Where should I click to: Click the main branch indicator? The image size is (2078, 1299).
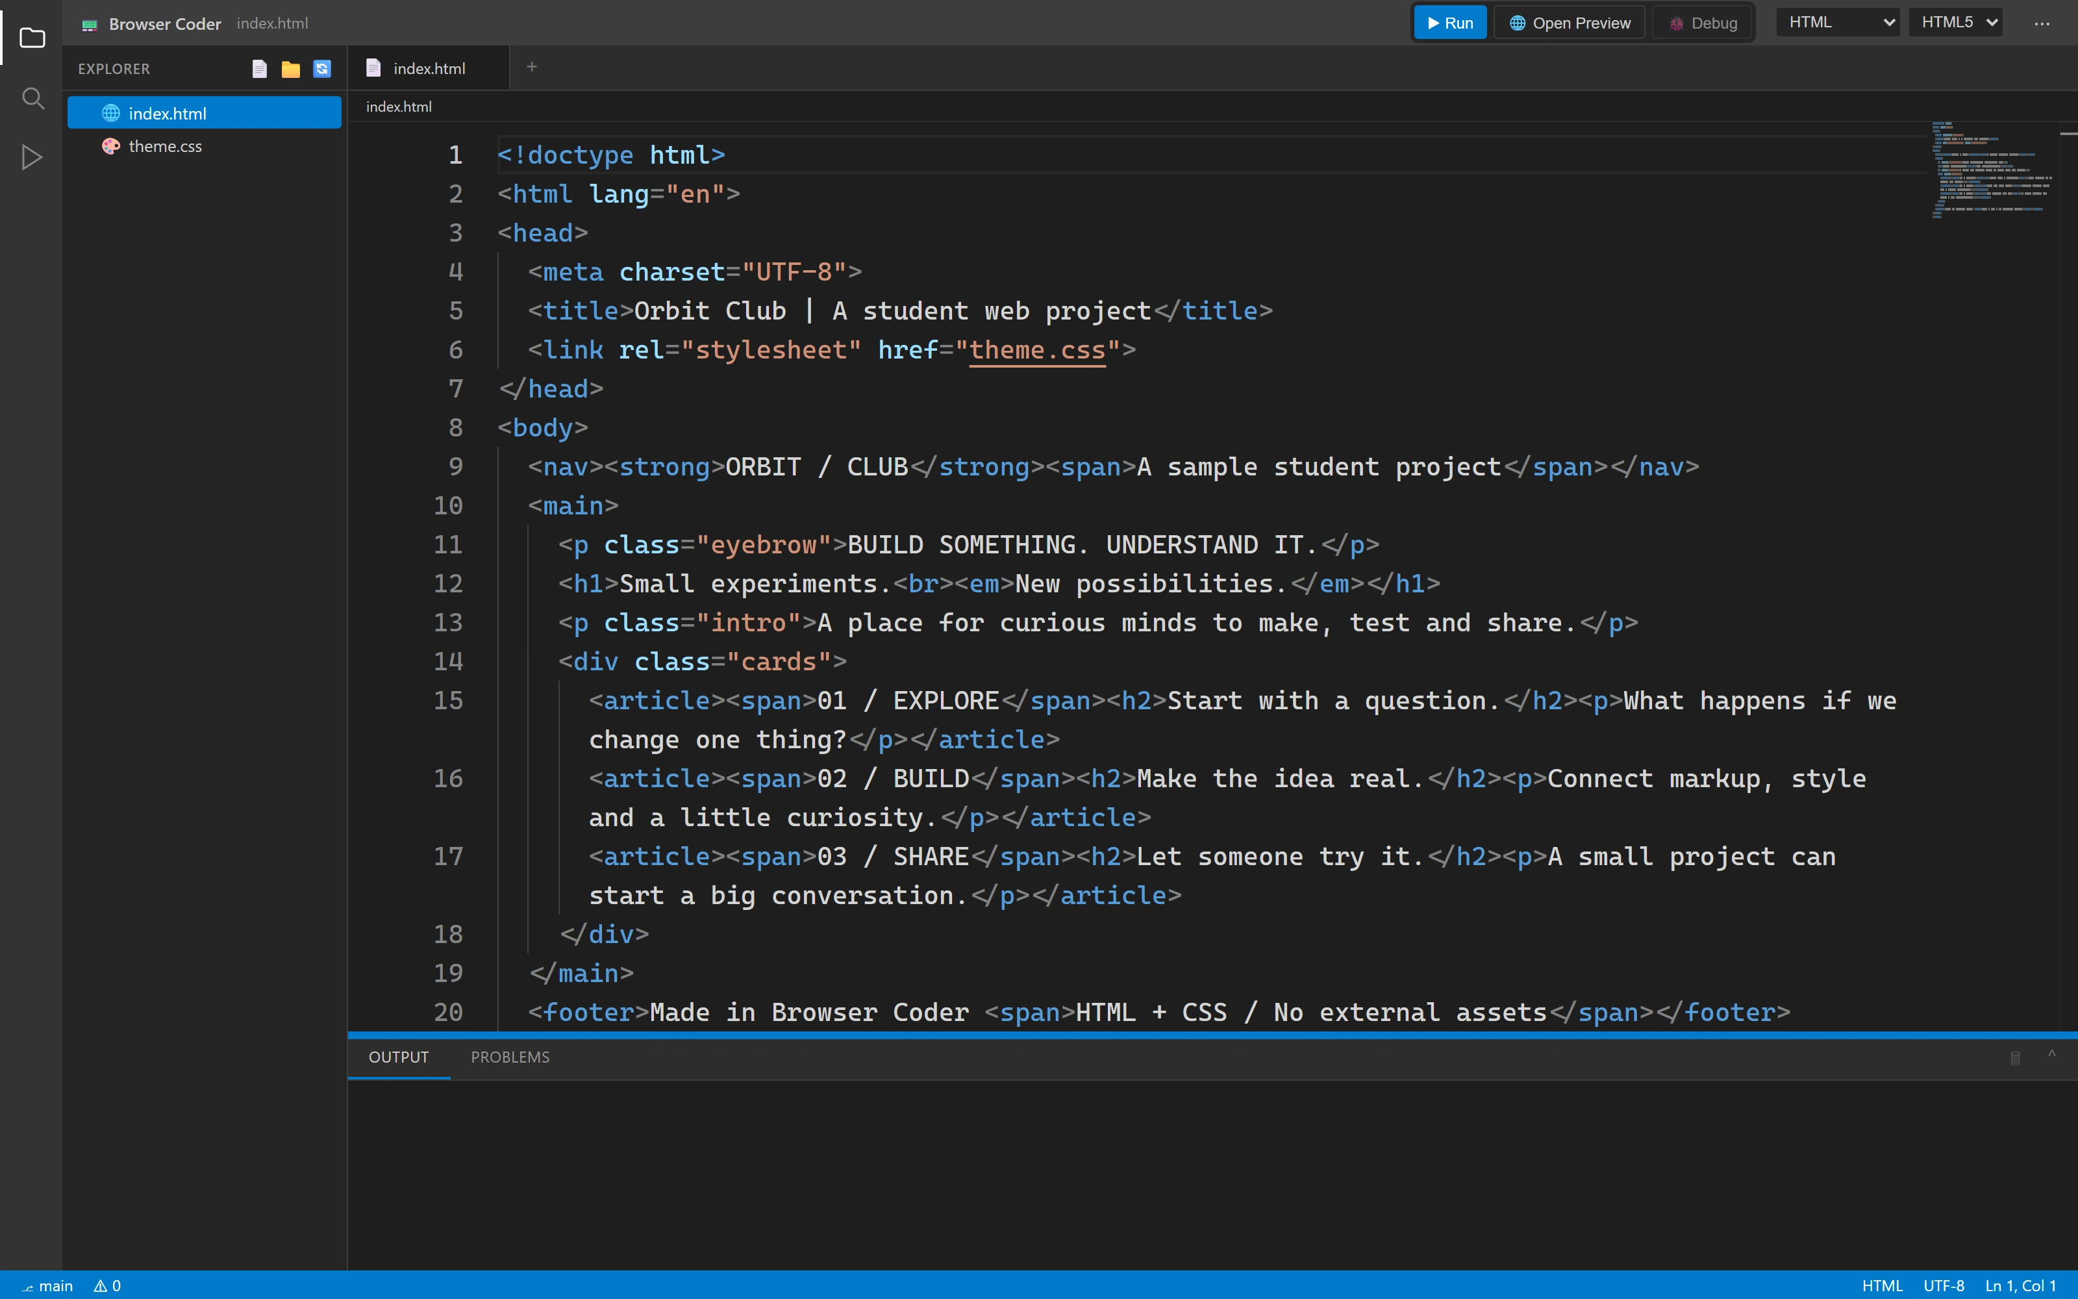[x=47, y=1286]
